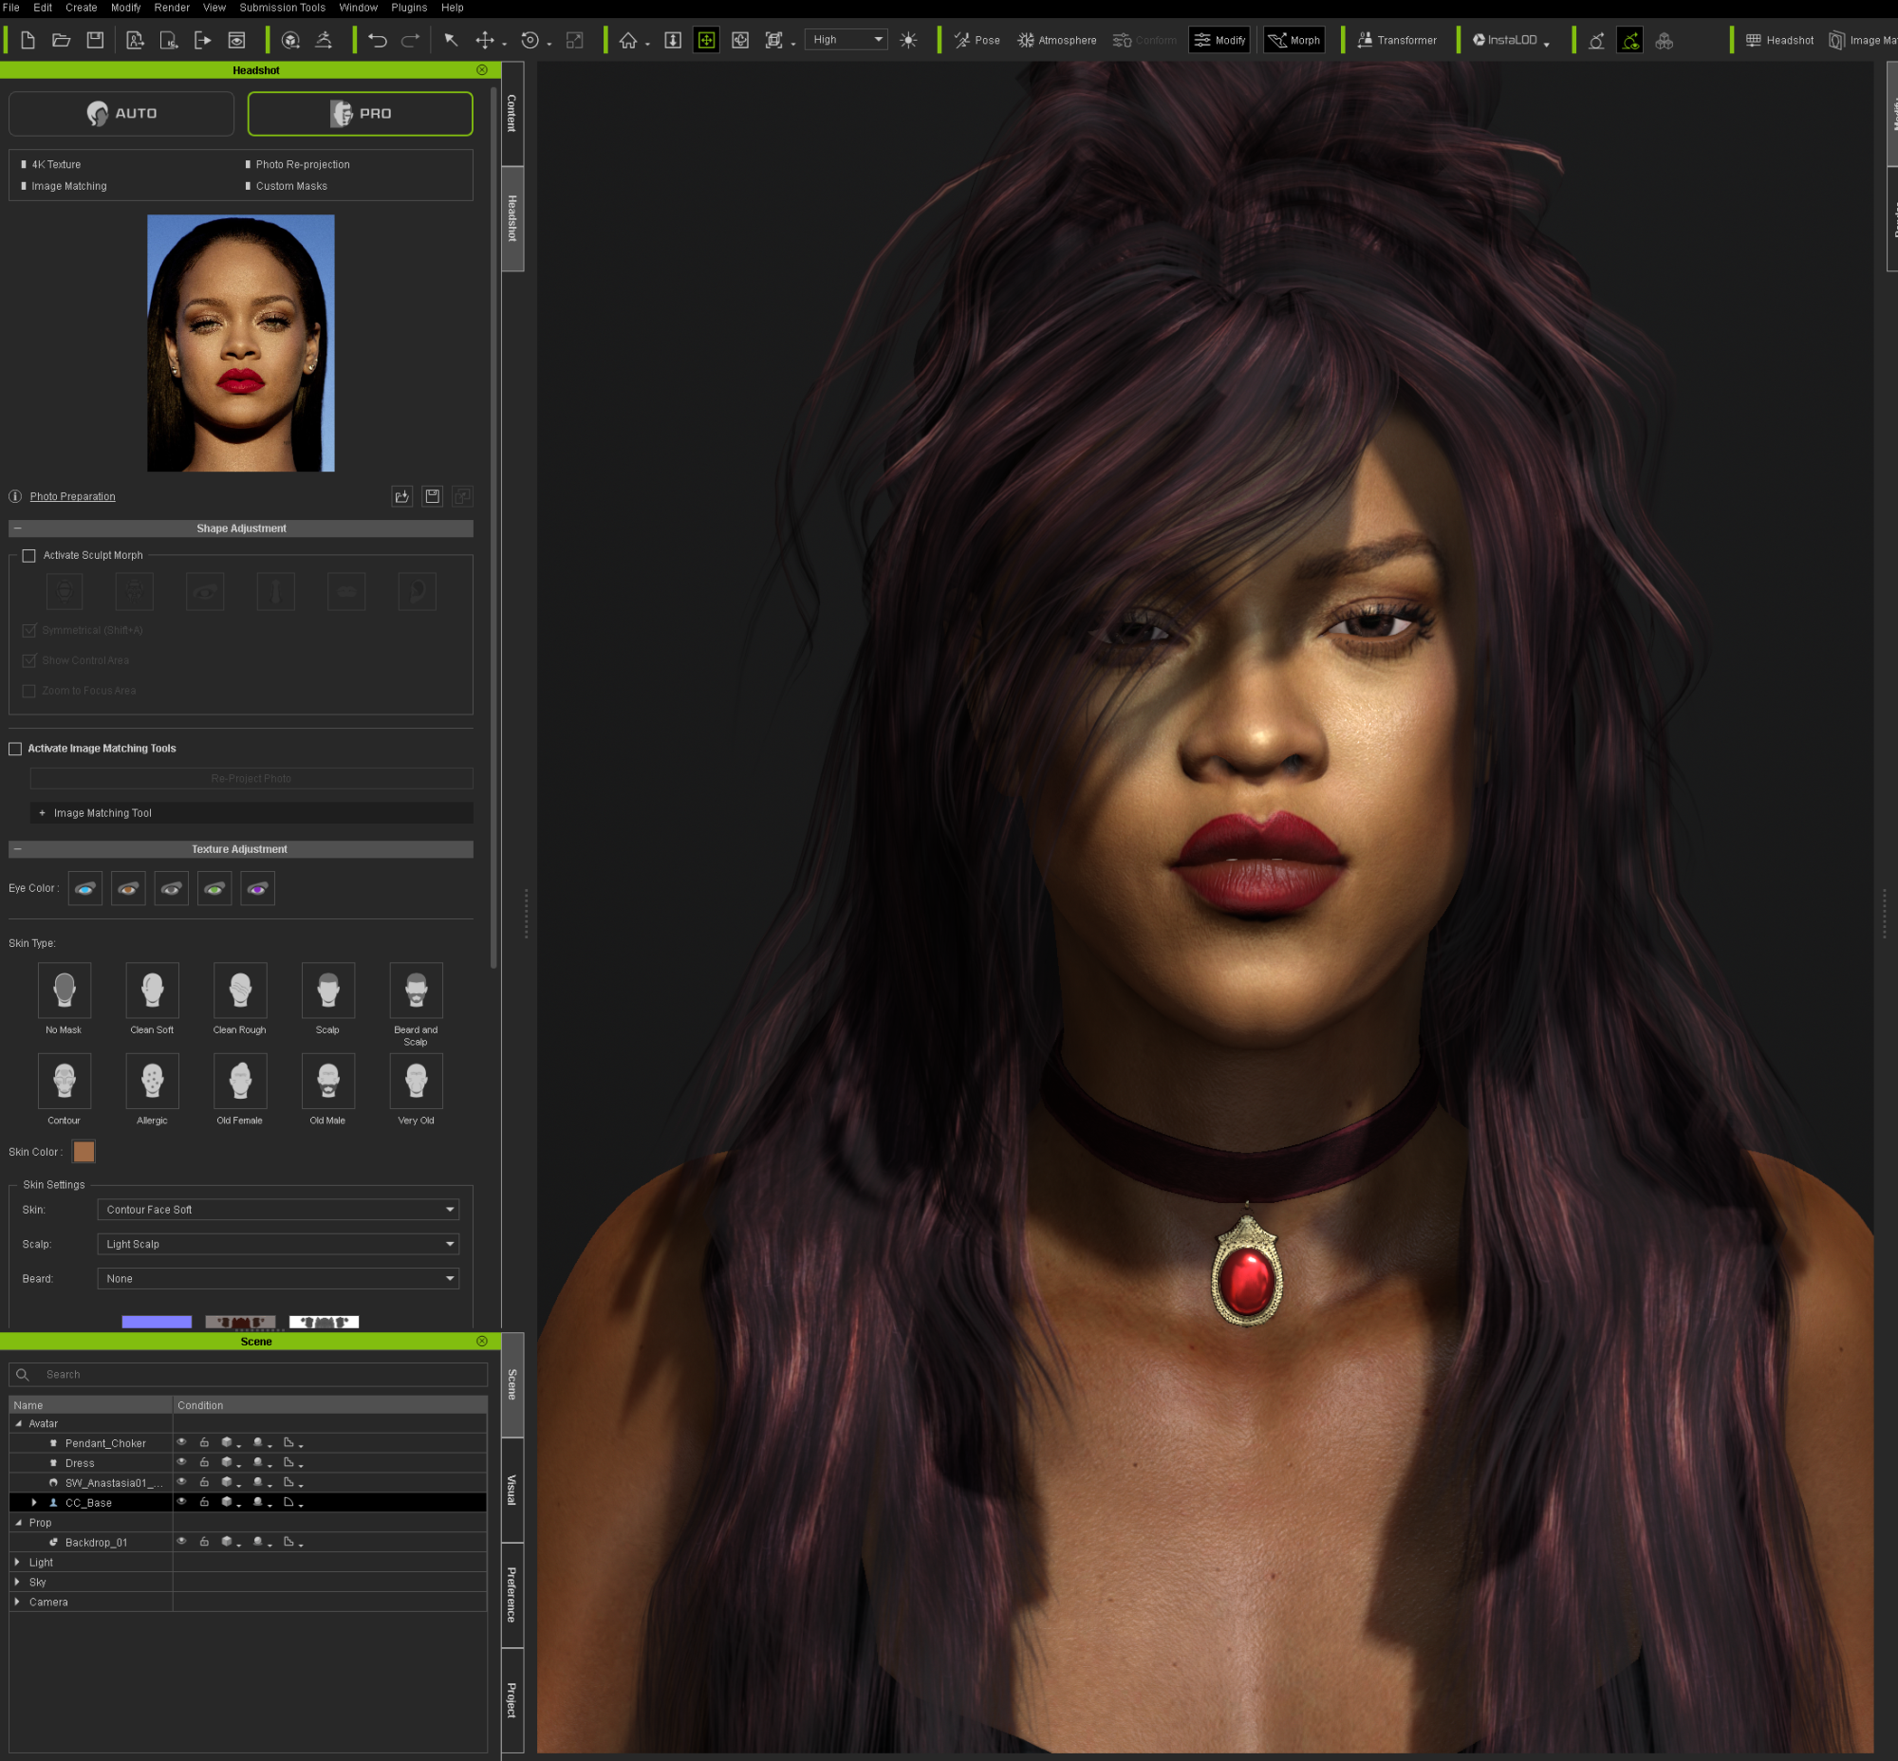The height and width of the screenshot is (1761, 1898).
Task: Toggle visibility eye of Pendant_Choker
Action: click(x=181, y=1443)
